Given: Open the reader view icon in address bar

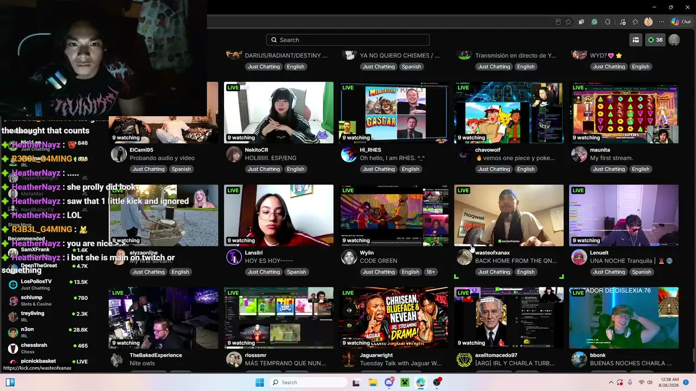Looking at the screenshot, I should tap(558, 22).
